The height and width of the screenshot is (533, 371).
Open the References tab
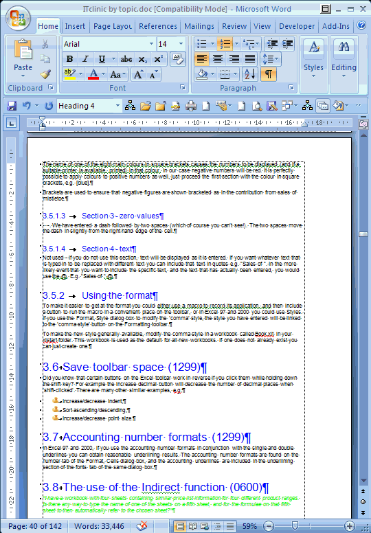pos(158,26)
